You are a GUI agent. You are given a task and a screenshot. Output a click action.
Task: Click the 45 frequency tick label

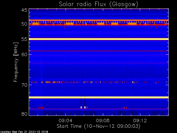(x=24, y=10)
